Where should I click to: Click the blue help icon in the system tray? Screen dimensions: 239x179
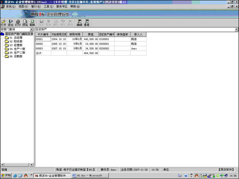pyautogui.click(x=186, y=176)
